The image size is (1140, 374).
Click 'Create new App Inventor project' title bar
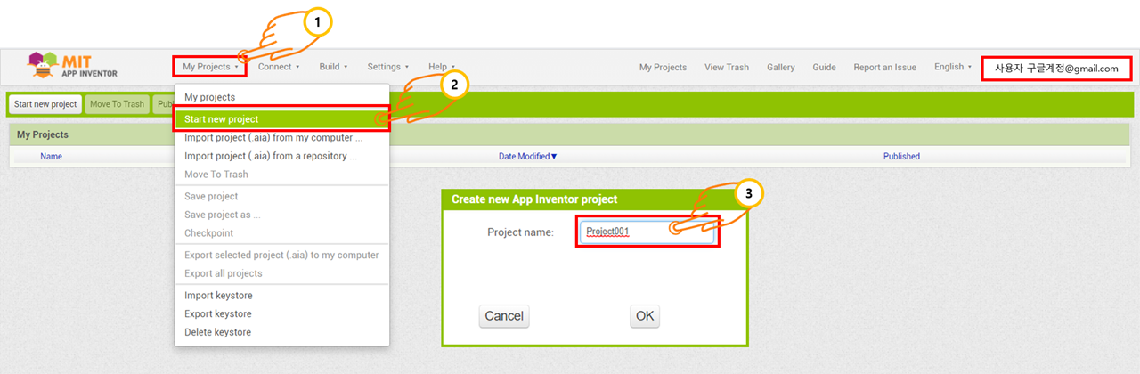tap(595, 199)
